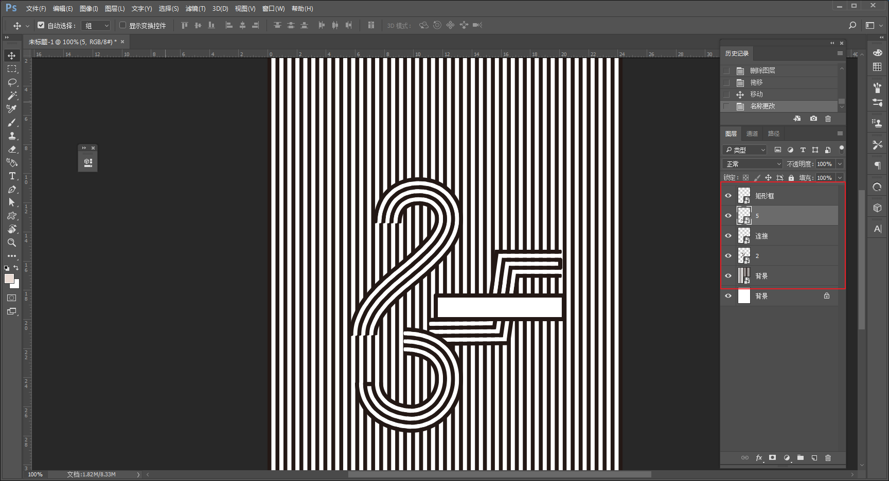
Task: Open the 滤镜 menu
Action: [x=195, y=9]
